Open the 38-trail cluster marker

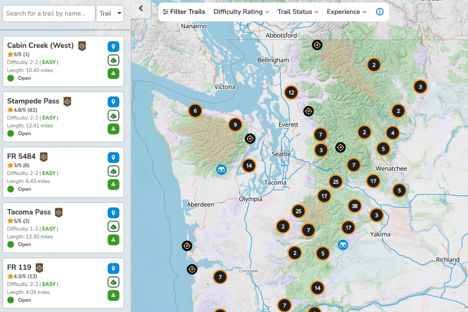(x=355, y=206)
